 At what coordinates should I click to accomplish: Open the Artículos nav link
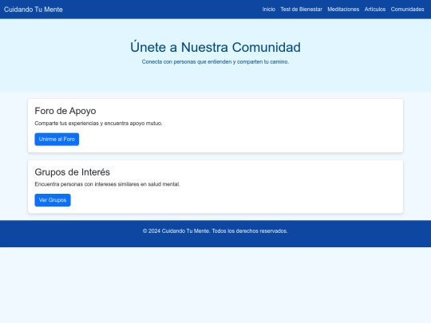[x=375, y=10]
